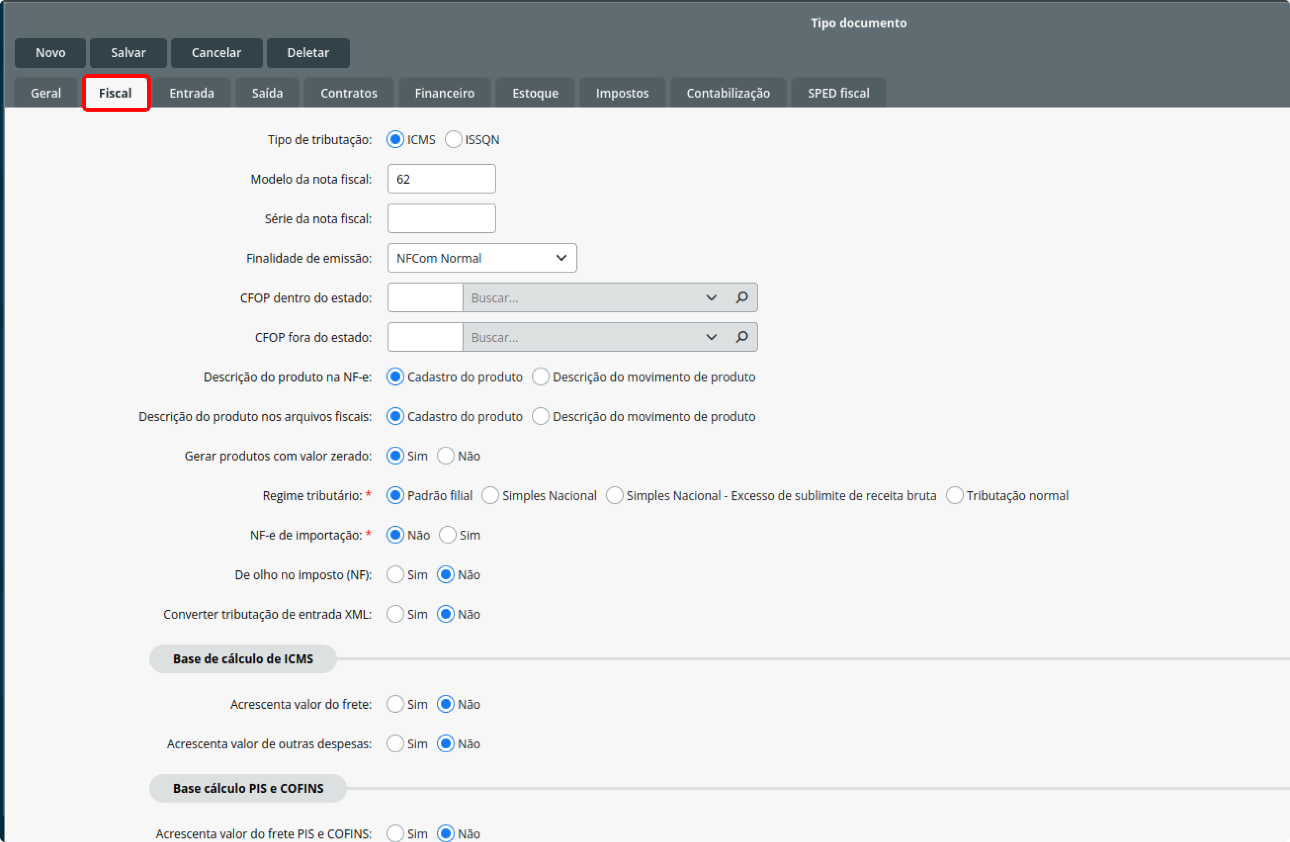Select Simples Nacional regime tributário
The width and height of the screenshot is (1290, 842).
tap(490, 495)
